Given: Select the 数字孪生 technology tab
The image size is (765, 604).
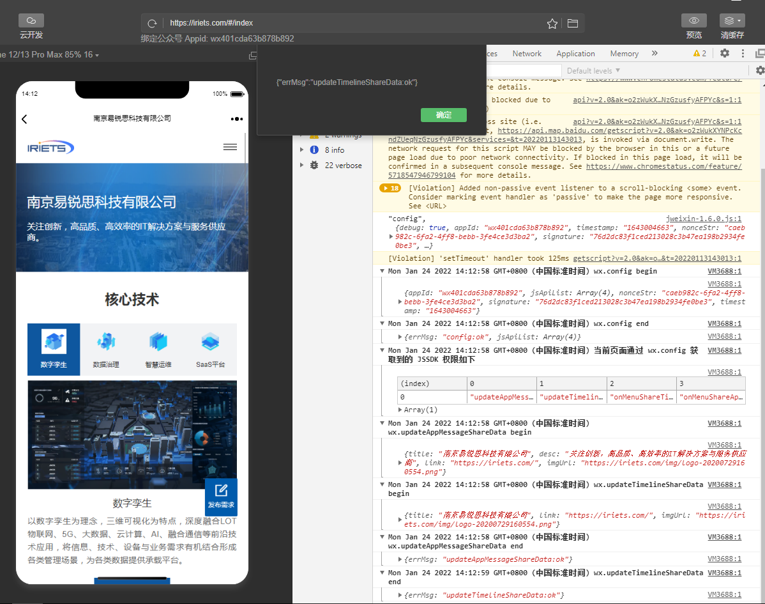Looking at the screenshot, I should point(54,349).
